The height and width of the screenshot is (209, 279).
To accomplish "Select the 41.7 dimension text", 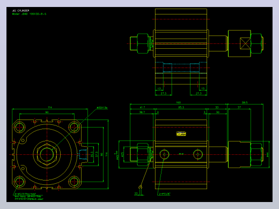I will pyautogui.click(x=142, y=107).
